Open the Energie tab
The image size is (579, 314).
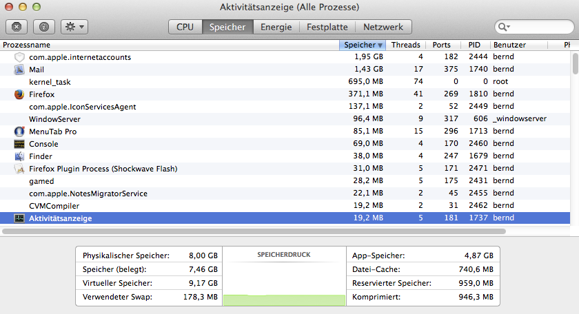pyautogui.click(x=276, y=27)
